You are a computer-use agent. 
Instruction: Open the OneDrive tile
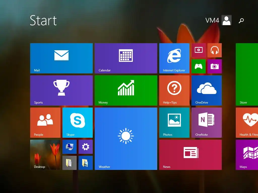(x=207, y=90)
